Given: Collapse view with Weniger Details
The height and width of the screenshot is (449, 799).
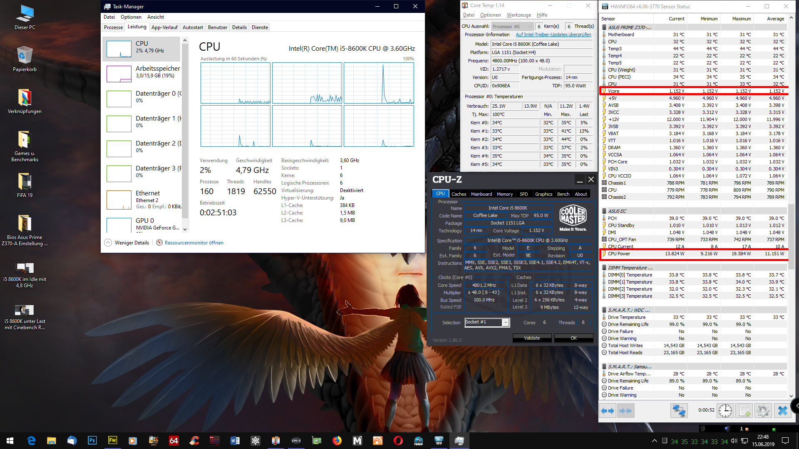Looking at the screenshot, I should [127, 243].
